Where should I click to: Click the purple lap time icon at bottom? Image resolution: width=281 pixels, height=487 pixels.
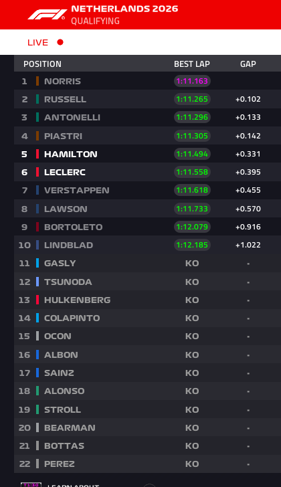coord(31,484)
